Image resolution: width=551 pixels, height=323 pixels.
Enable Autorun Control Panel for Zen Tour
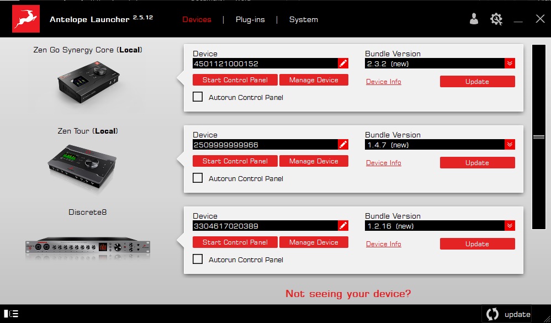pyautogui.click(x=198, y=178)
